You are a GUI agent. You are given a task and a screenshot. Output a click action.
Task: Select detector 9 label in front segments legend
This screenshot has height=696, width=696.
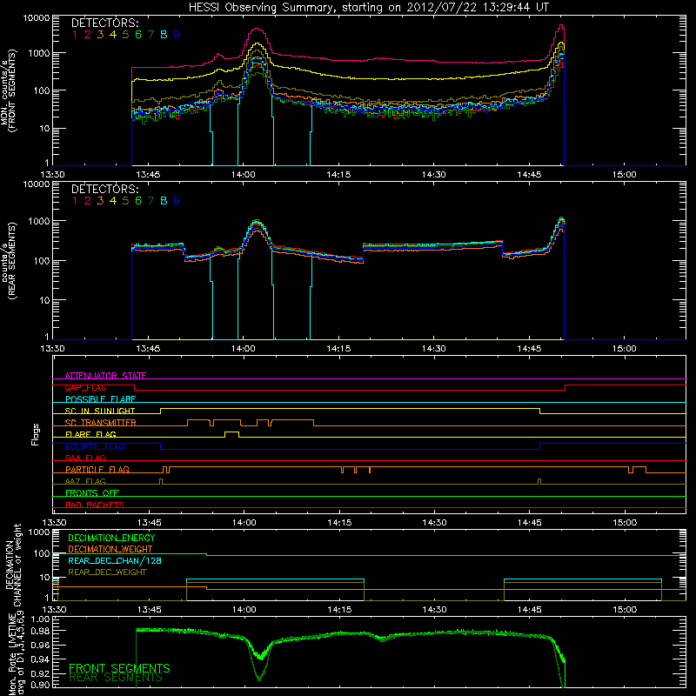coord(177,35)
